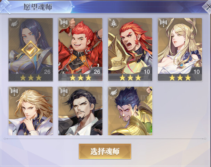The image size is (211, 167).
Task: Click the wing icon on blue-haired man card
Action: coord(114,92)
